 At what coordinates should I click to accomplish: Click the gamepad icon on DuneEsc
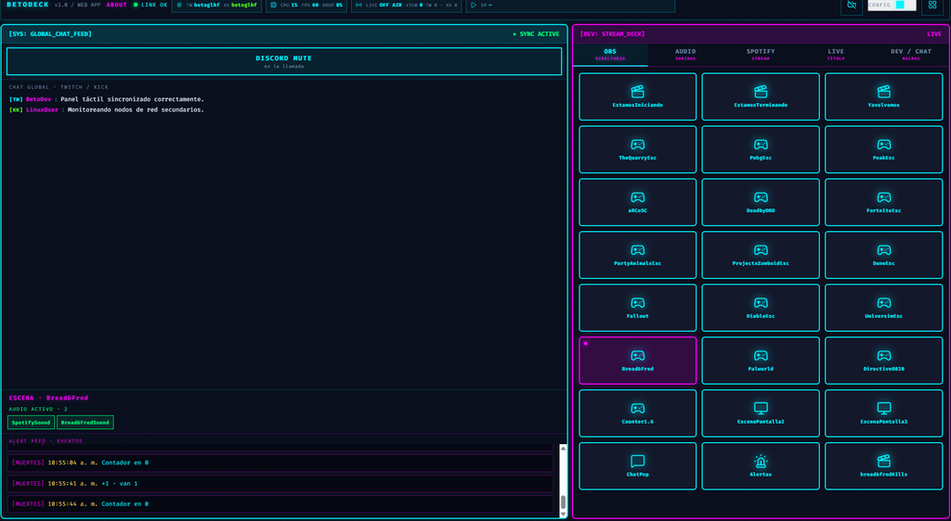(x=884, y=250)
